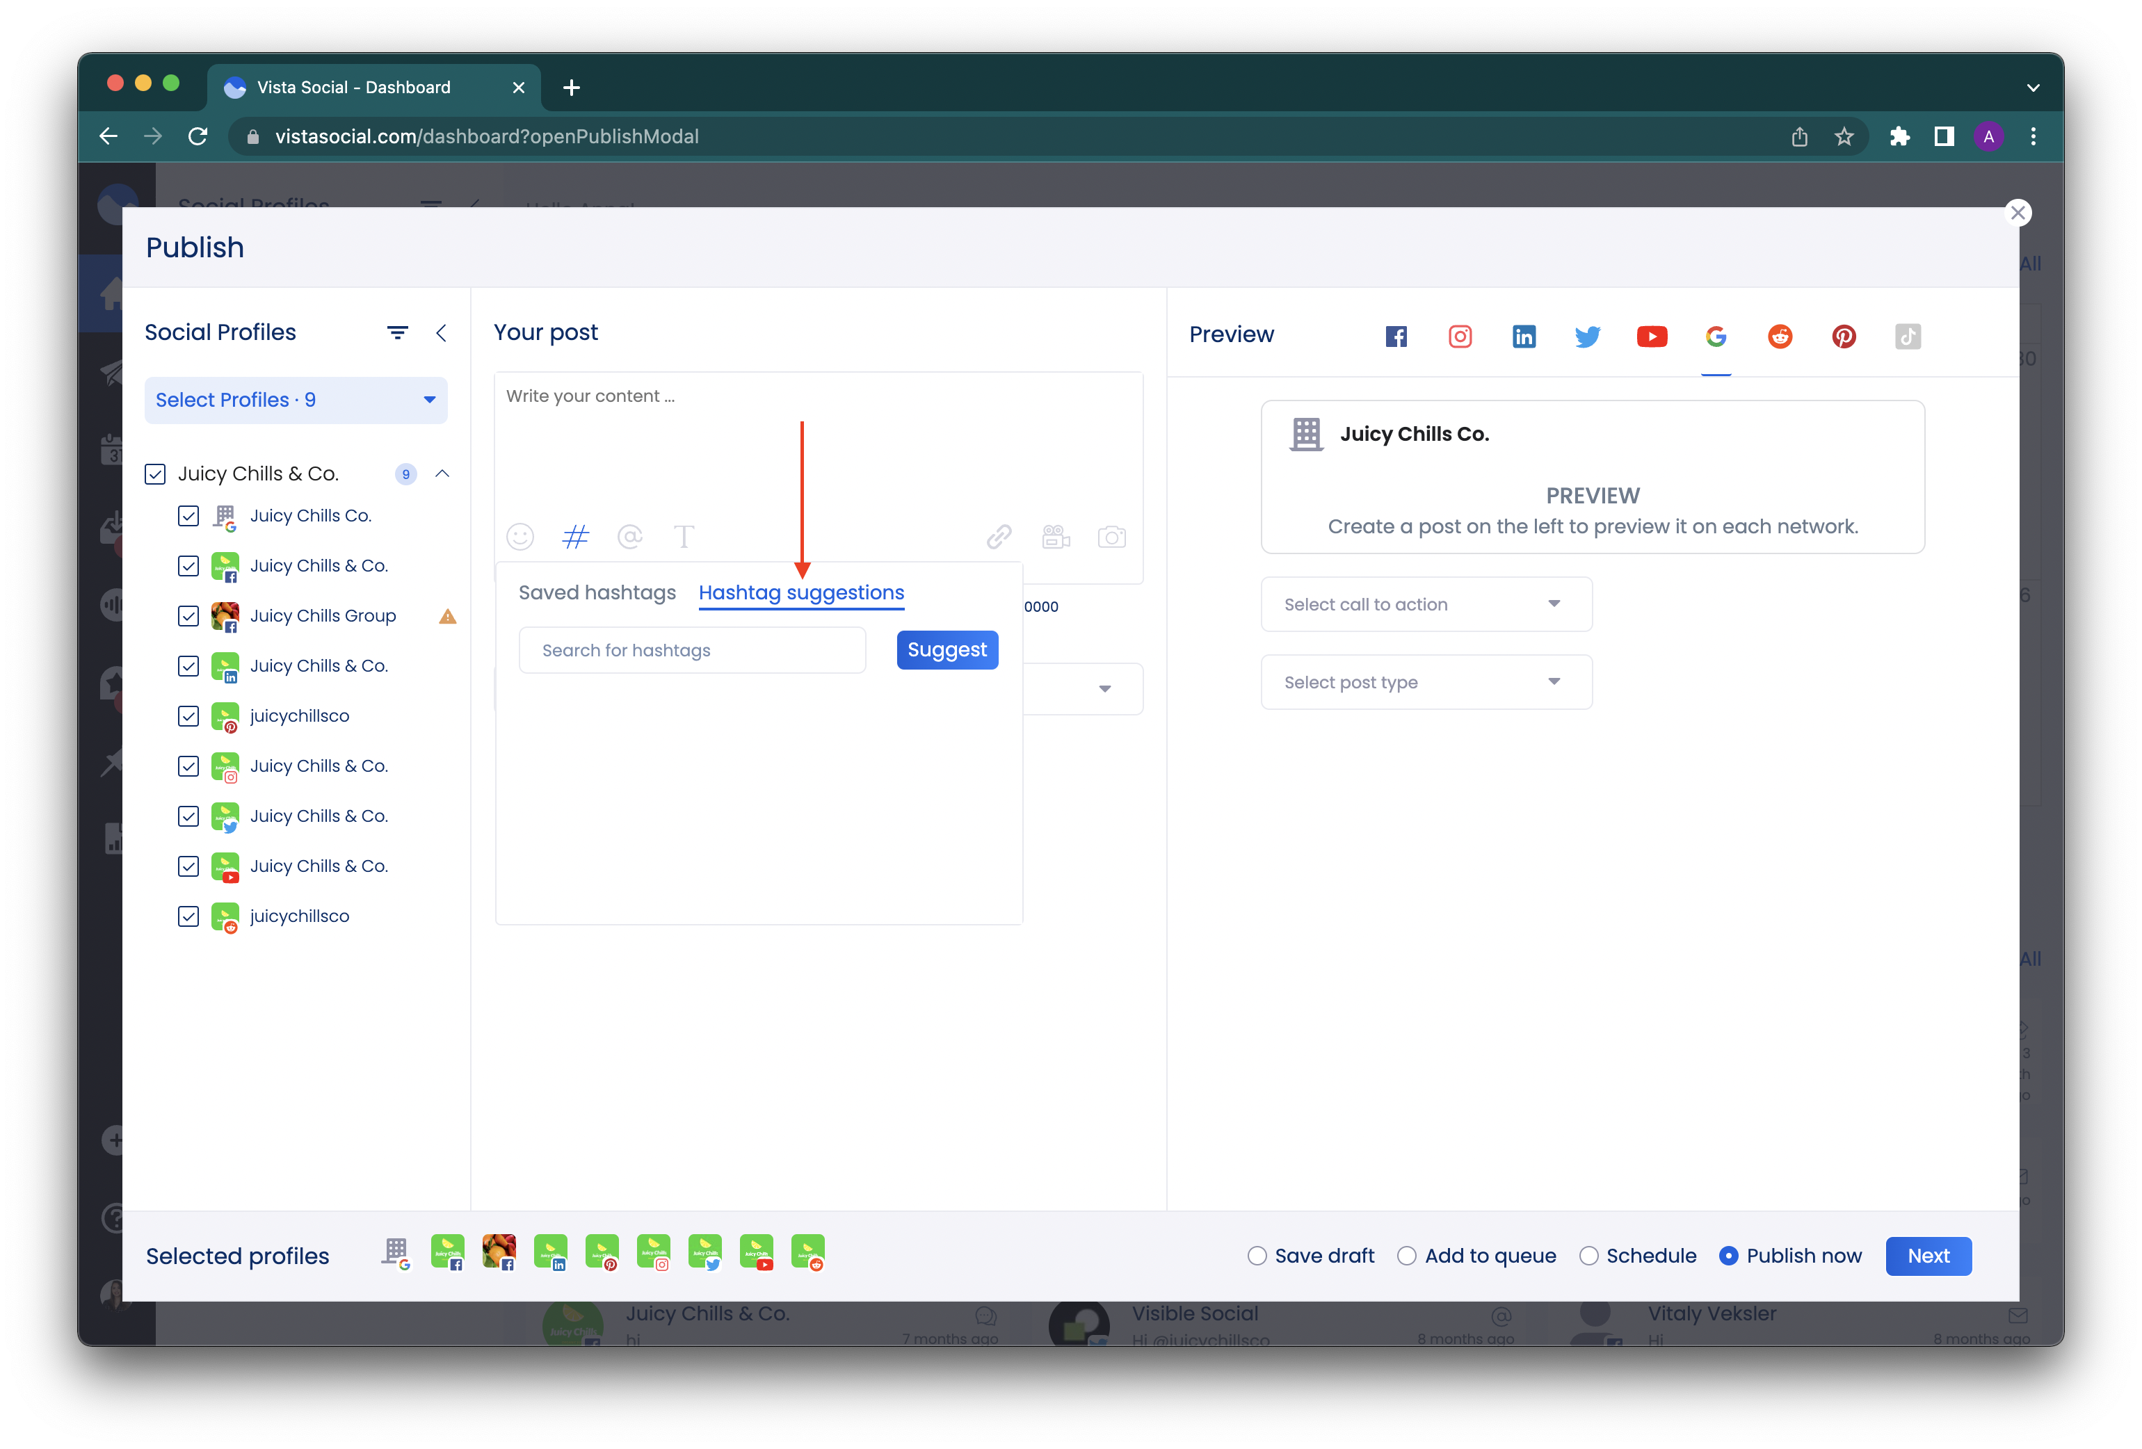The width and height of the screenshot is (2142, 1449).
Task: Switch preview to Facebook
Action: tap(1396, 337)
